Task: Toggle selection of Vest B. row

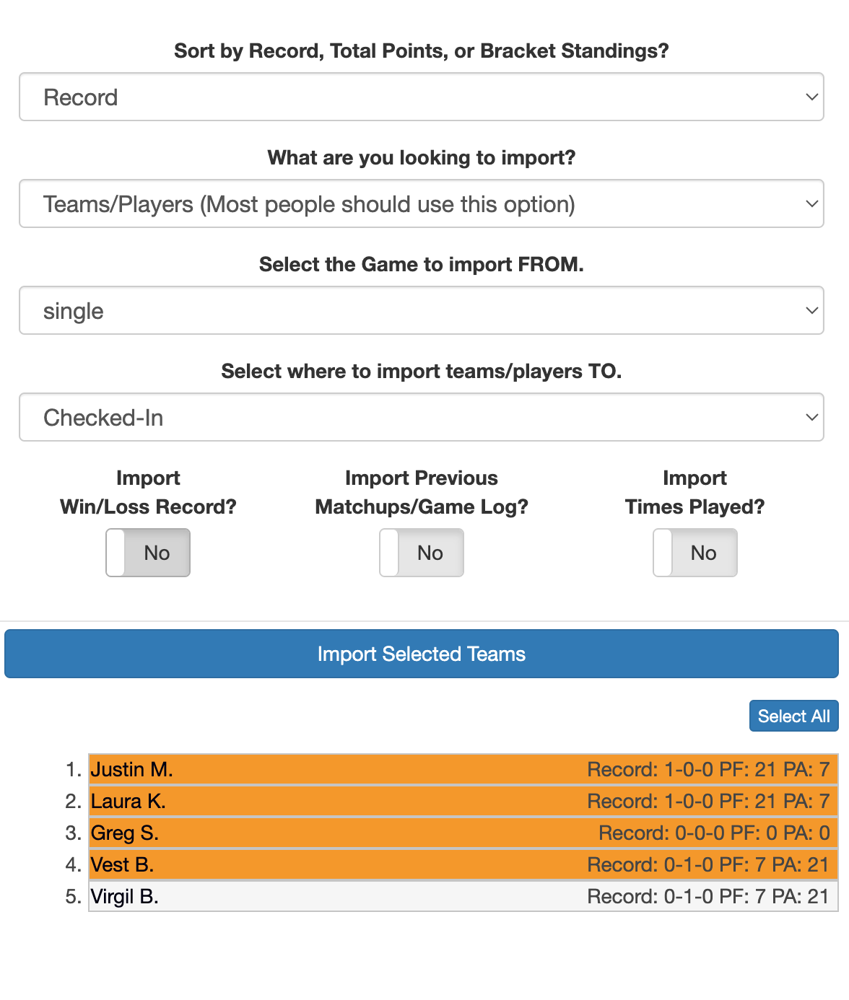Action: coord(463,864)
